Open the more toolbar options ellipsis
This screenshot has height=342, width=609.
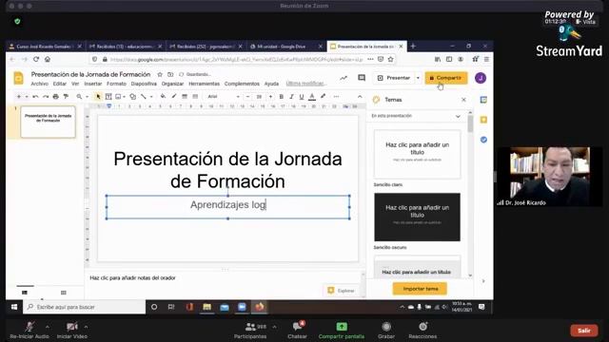336,97
